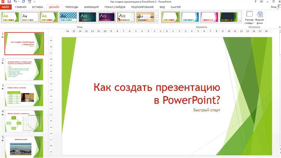The image size is (281, 158).
Task: Click the subtitle text 'Быстрый старт'
Action: [x=206, y=110]
